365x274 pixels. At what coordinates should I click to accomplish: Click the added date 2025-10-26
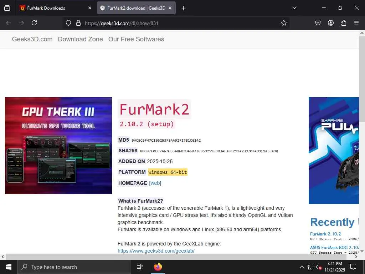(x=160, y=162)
